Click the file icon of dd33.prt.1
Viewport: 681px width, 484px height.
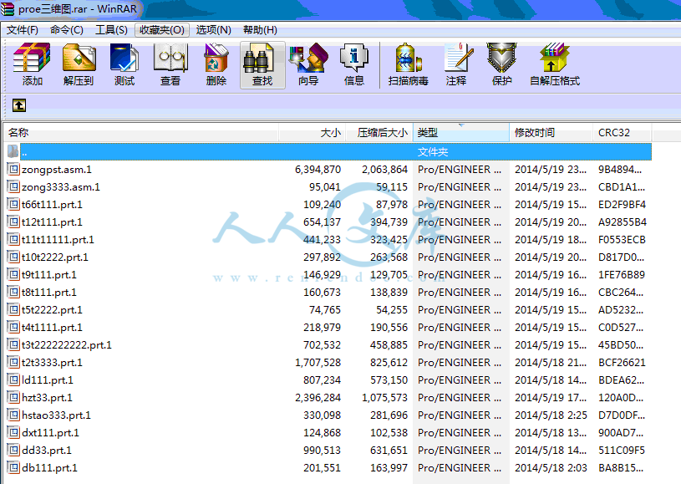[x=14, y=450]
